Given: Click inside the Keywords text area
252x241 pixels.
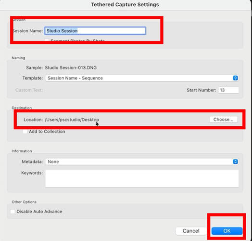Looking at the screenshot, I should [142, 178].
